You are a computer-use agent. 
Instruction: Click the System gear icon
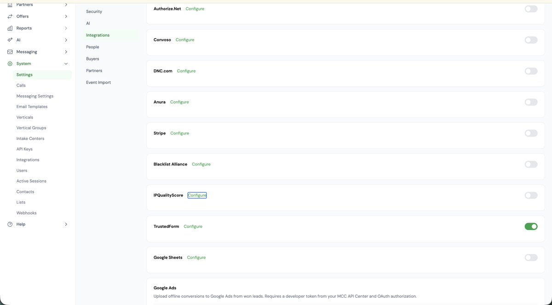(10, 64)
